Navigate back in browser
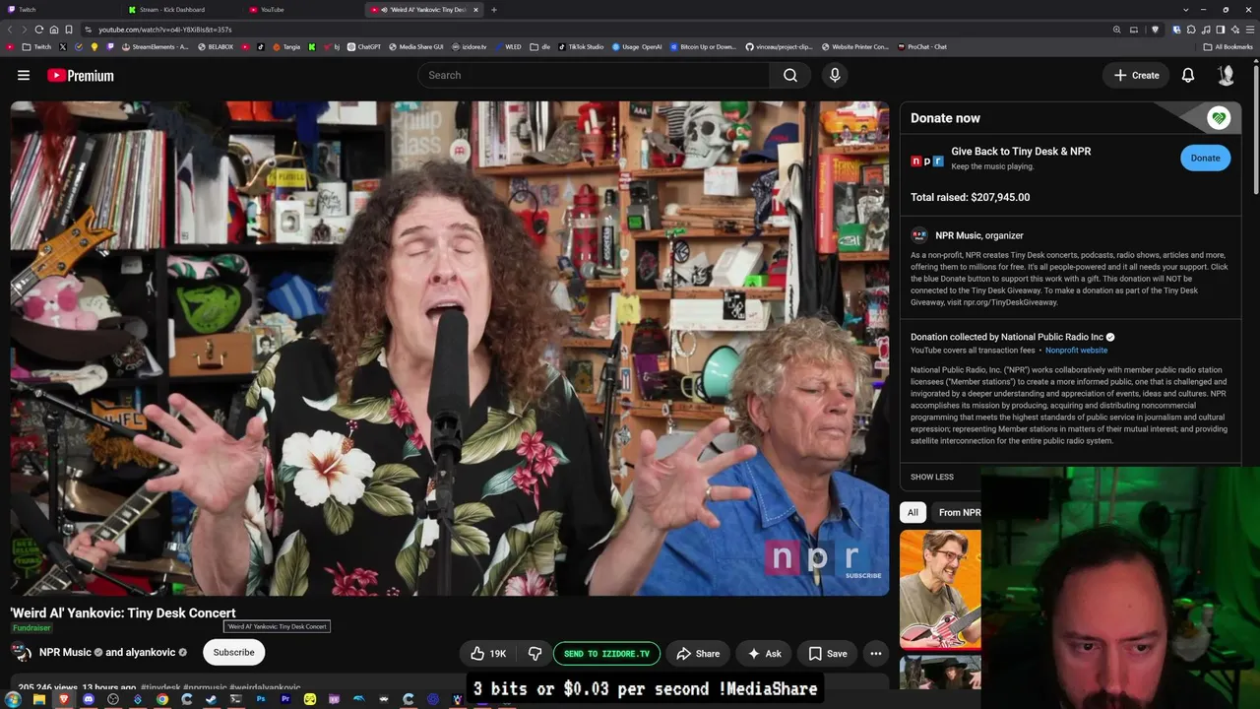Screen dimensions: 1260x709 coord(10,30)
